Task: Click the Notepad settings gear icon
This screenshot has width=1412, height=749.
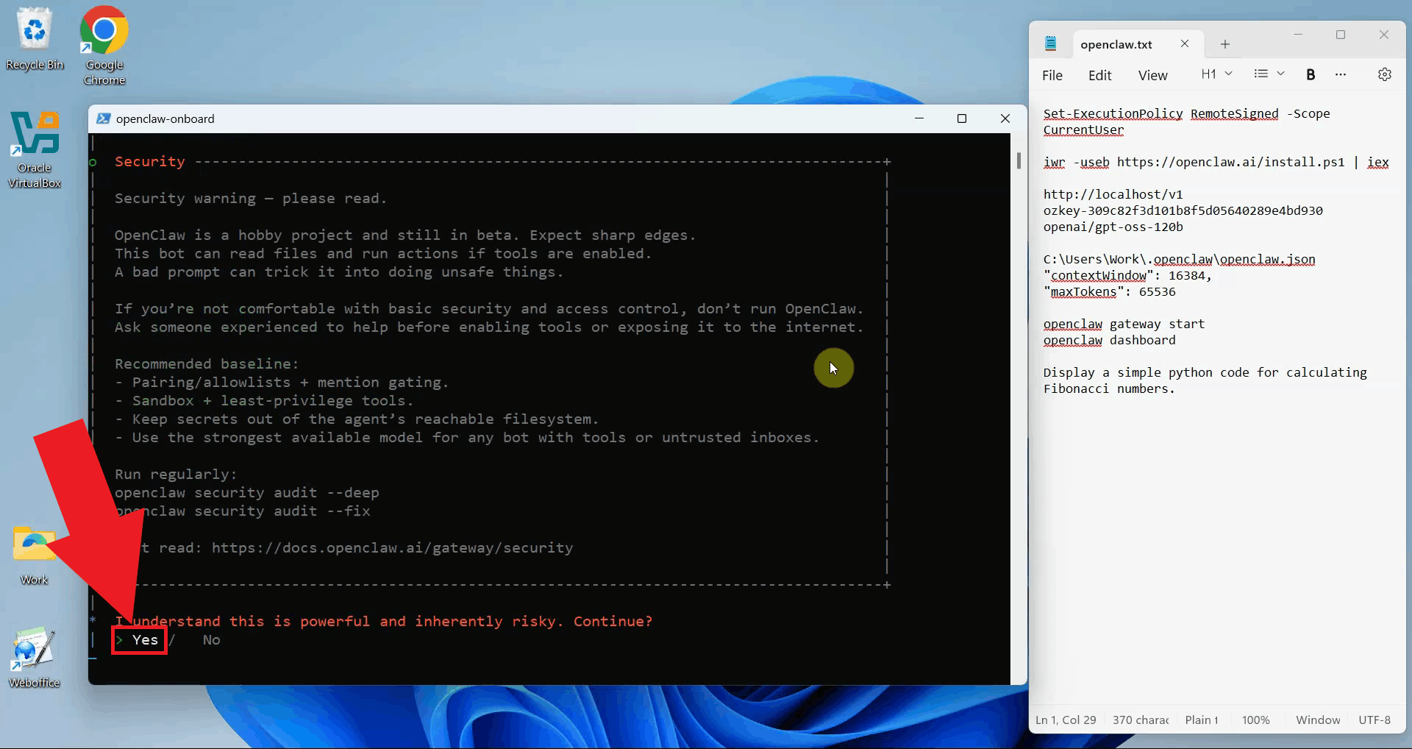Action: click(1384, 74)
